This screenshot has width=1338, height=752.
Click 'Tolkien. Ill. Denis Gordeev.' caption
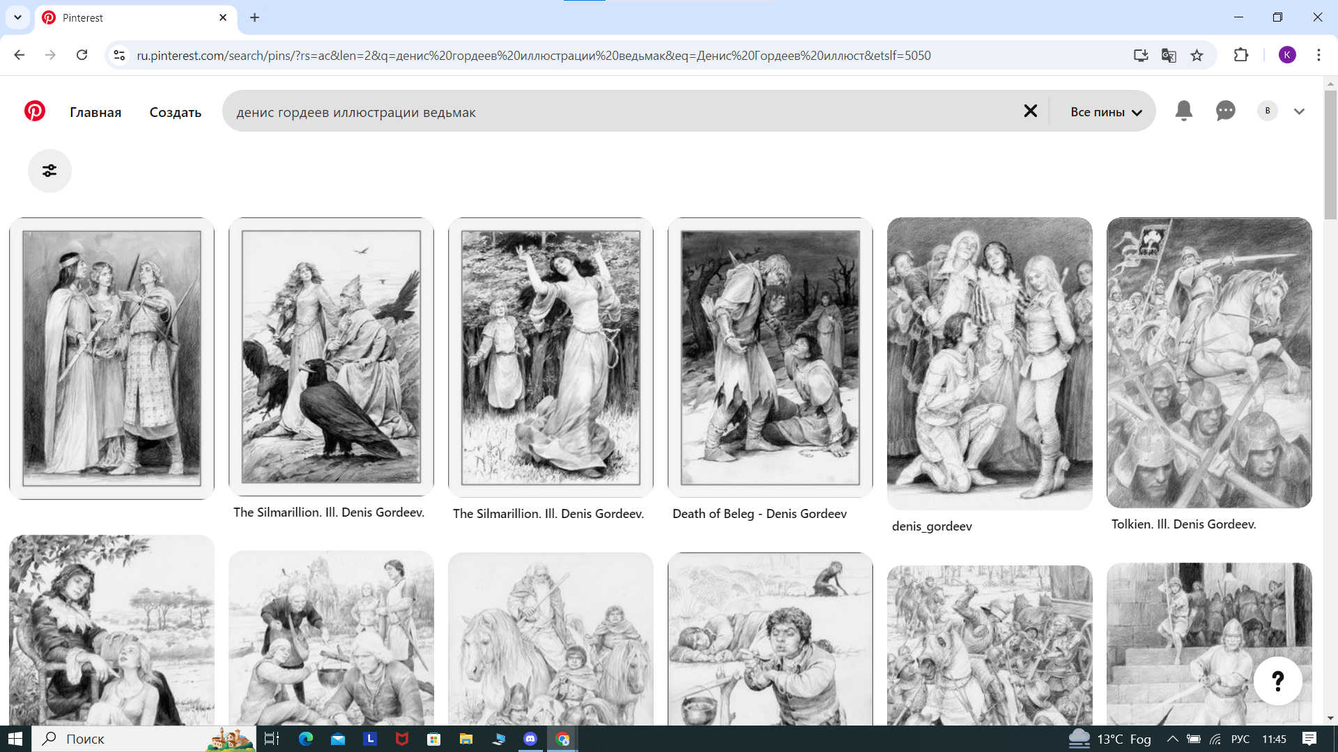pos(1184,524)
